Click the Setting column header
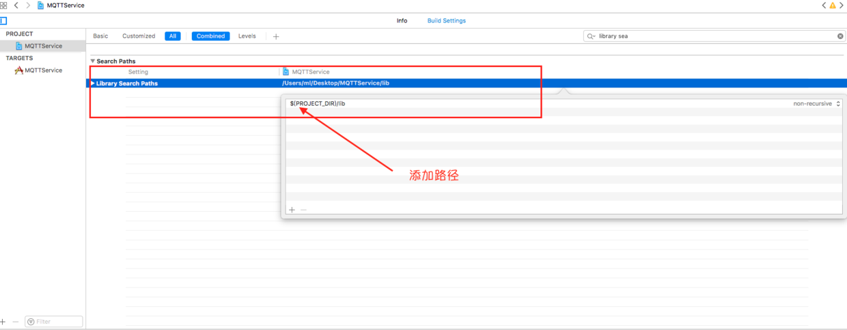The image size is (847, 330). 138,72
